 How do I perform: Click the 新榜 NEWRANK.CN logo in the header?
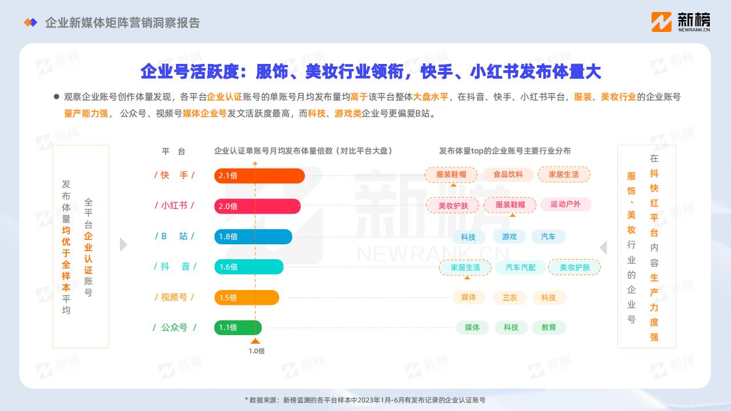pos(680,22)
